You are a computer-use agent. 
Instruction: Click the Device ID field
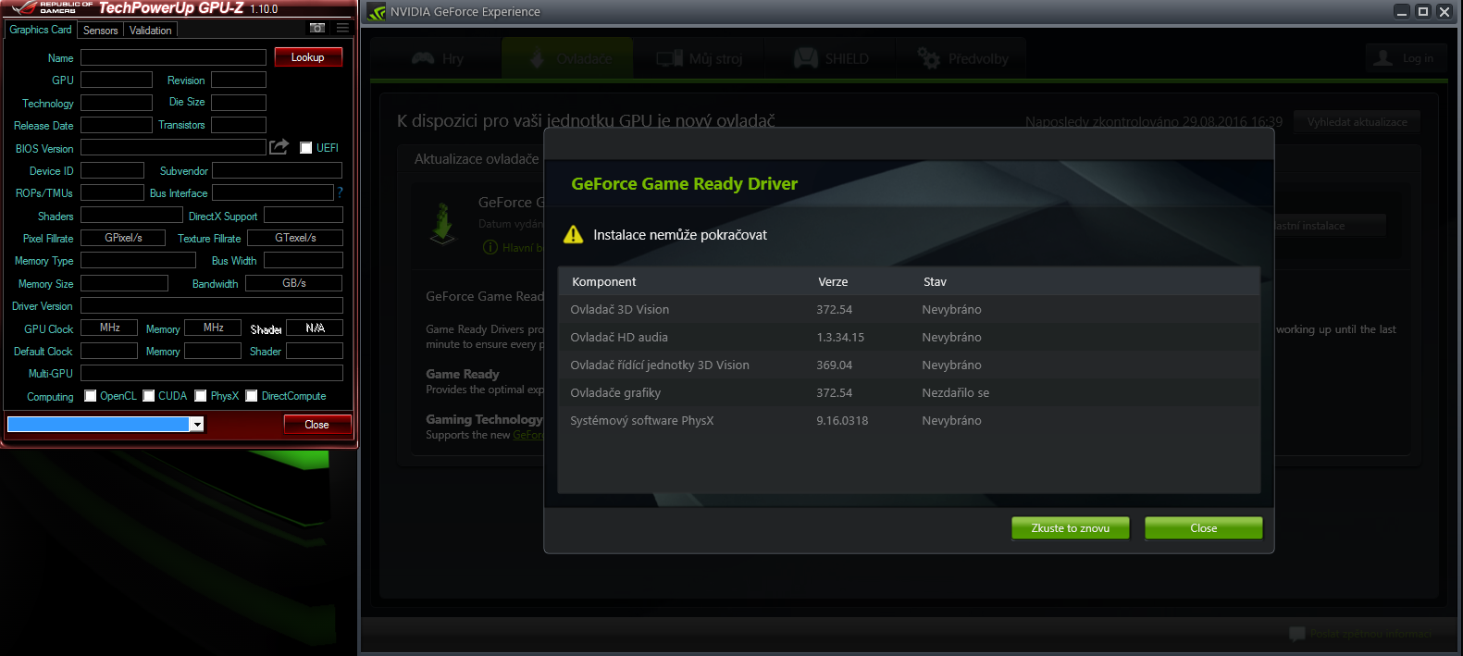click(112, 170)
